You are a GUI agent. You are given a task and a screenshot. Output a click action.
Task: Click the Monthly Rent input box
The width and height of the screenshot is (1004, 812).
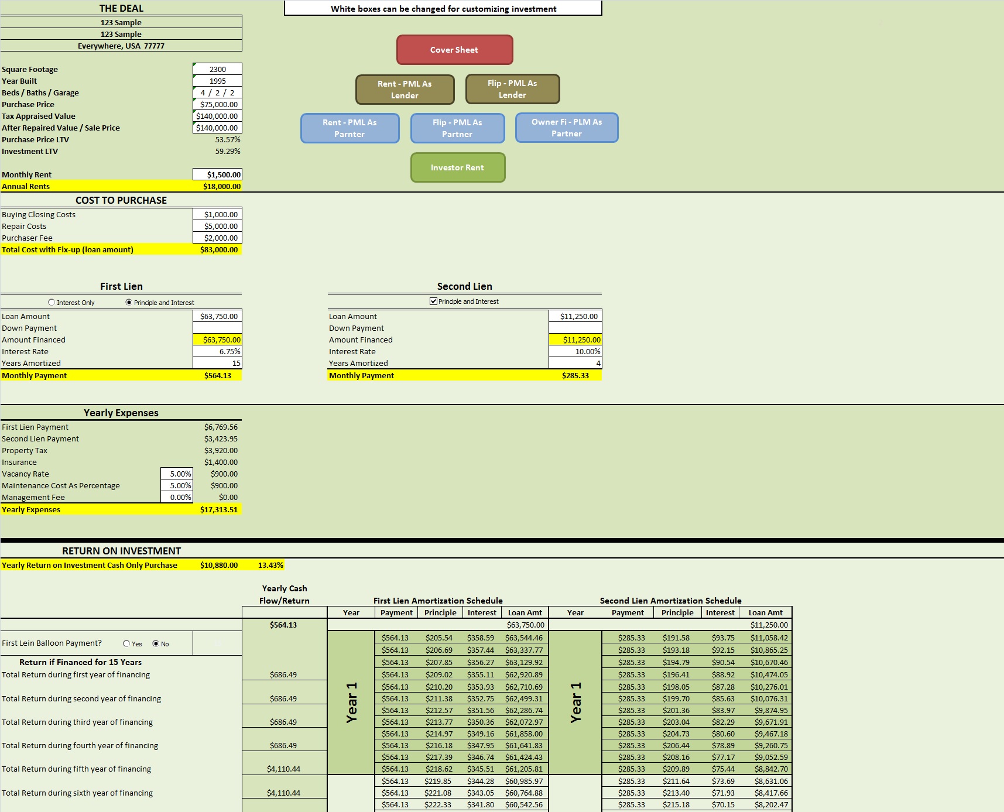click(217, 174)
